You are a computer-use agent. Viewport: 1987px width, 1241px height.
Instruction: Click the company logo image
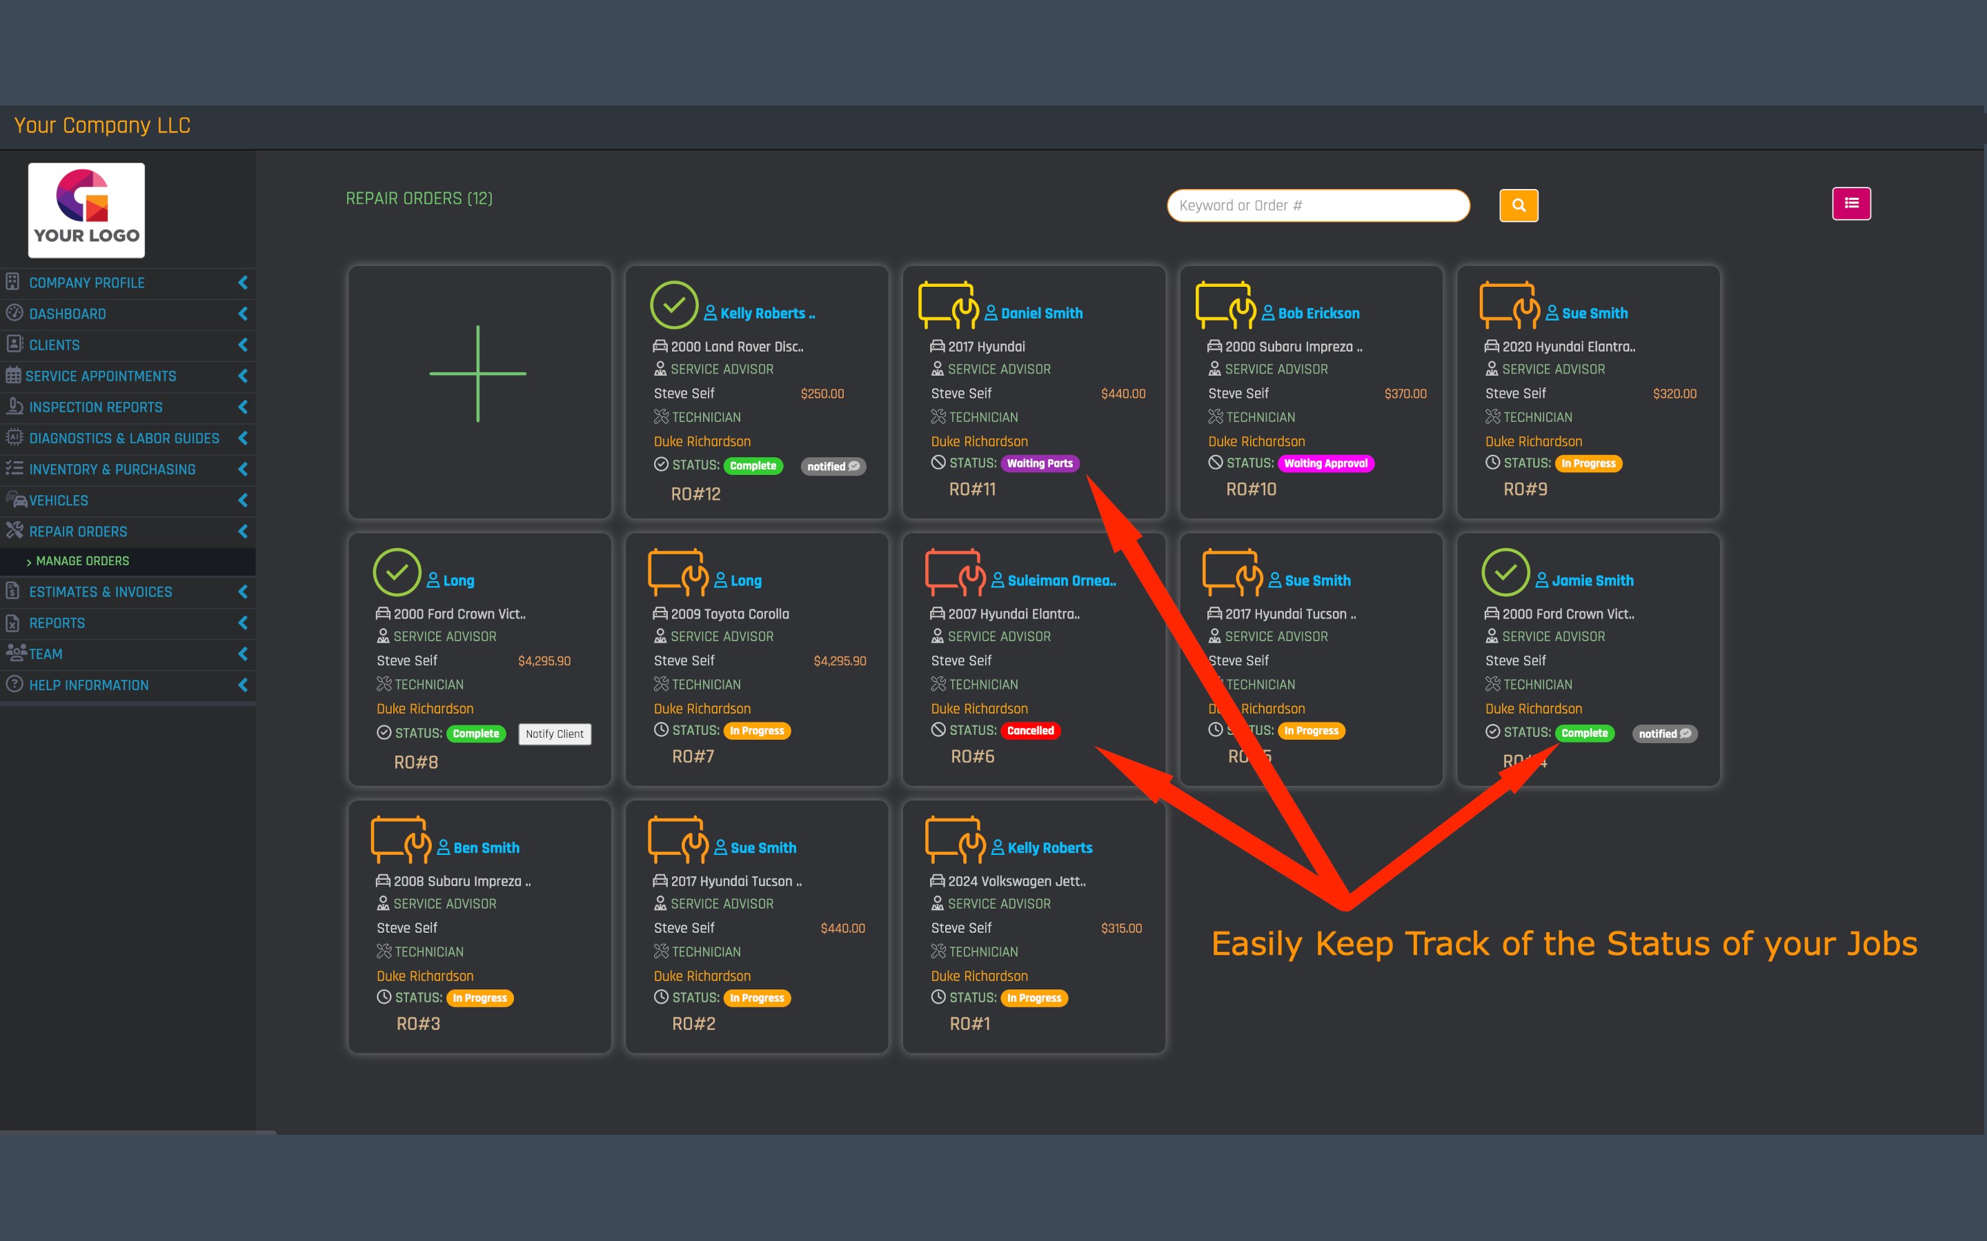coord(86,210)
